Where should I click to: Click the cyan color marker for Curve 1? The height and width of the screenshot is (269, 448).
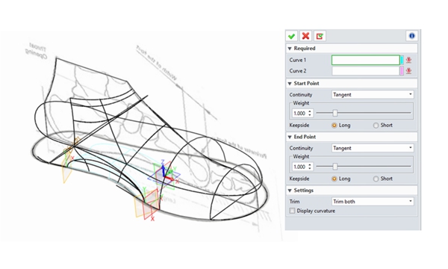click(402, 60)
